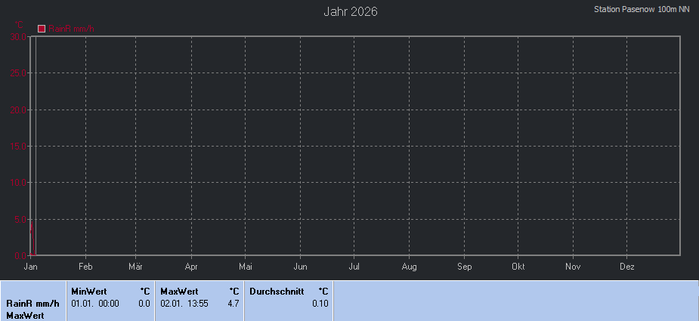Select the Apr marker on the month axis

pyautogui.click(x=191, y=267)
